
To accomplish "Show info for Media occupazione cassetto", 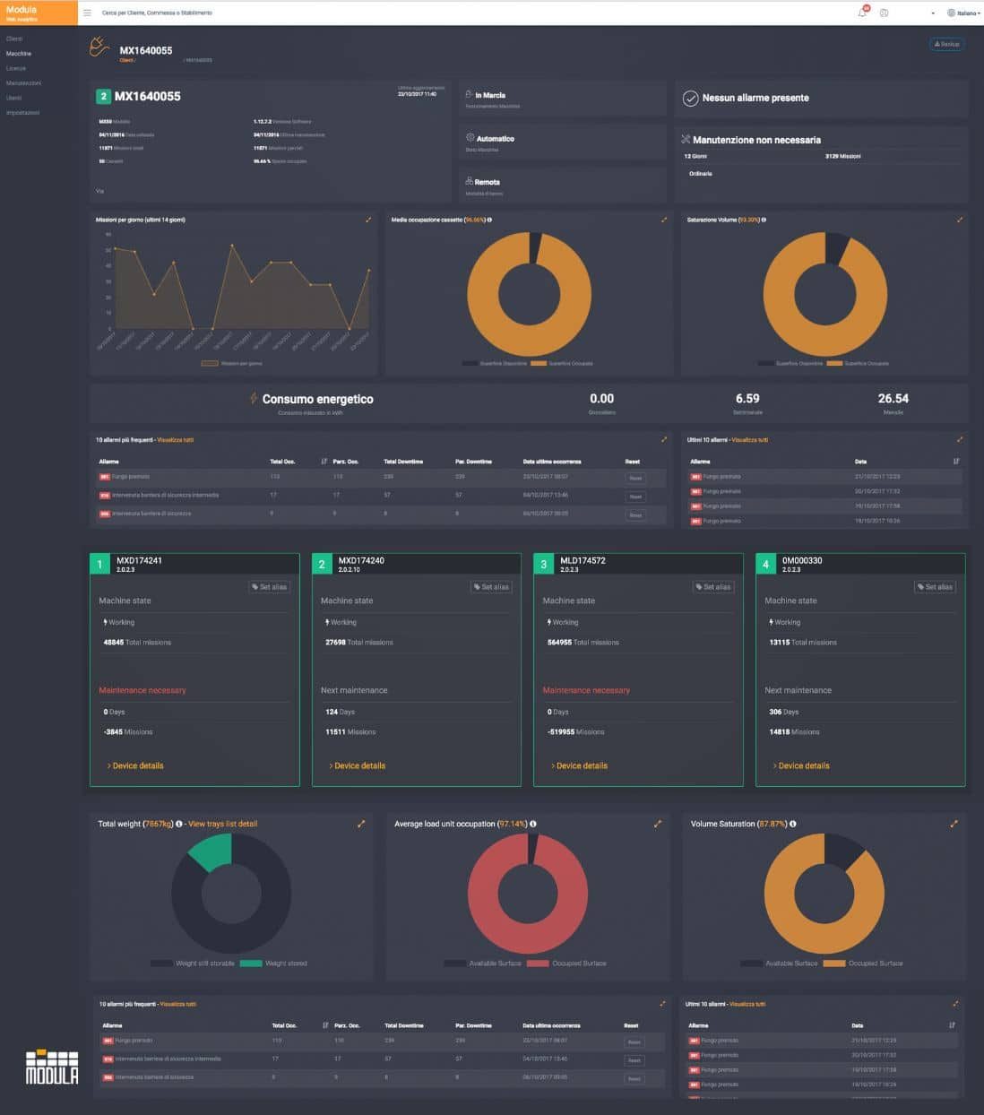I will point(489,220).
